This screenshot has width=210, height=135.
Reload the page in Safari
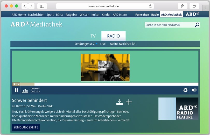tap(150, 6)
